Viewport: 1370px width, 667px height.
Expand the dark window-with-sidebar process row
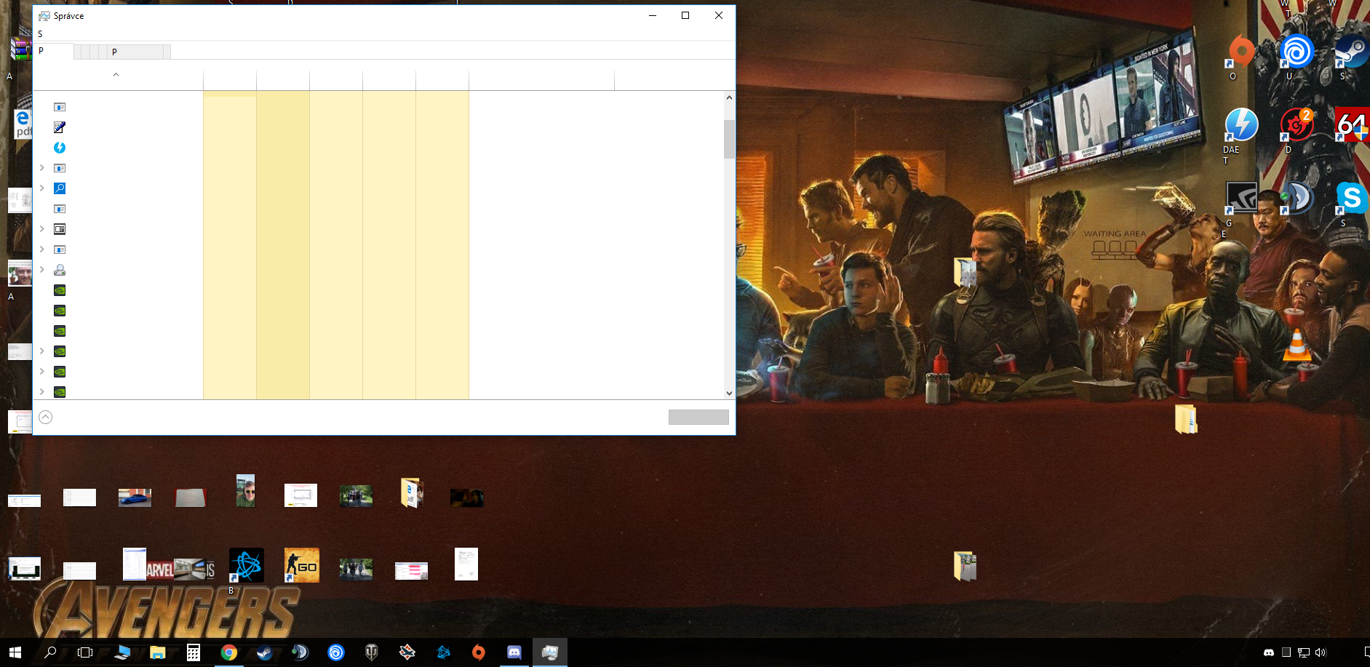click(x=42, y=229)
